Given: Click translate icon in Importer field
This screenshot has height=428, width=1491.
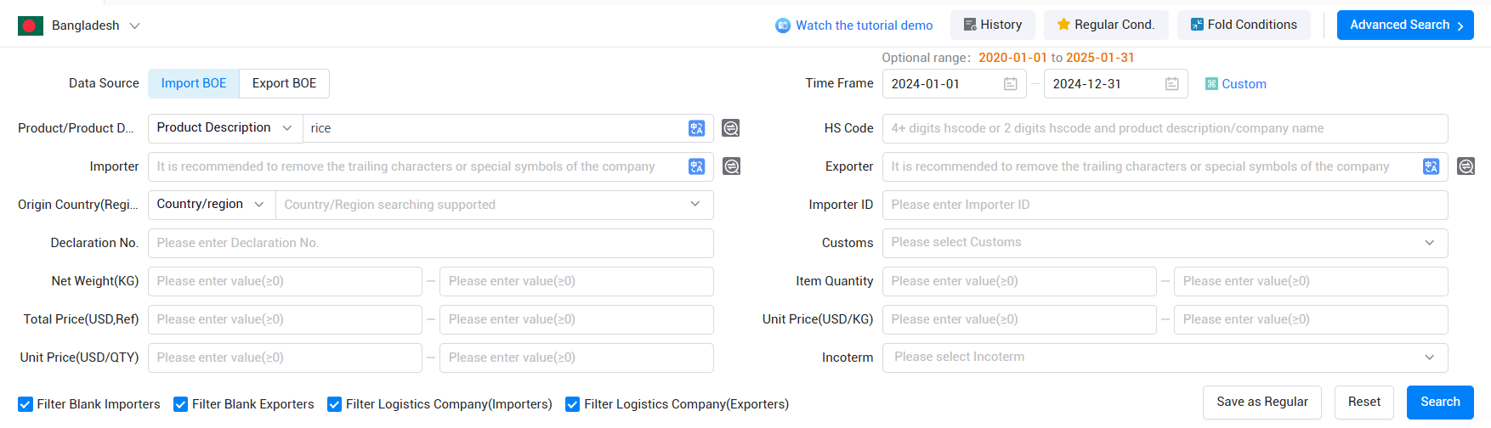Looking at the screenshot, I should coord(696,166).
